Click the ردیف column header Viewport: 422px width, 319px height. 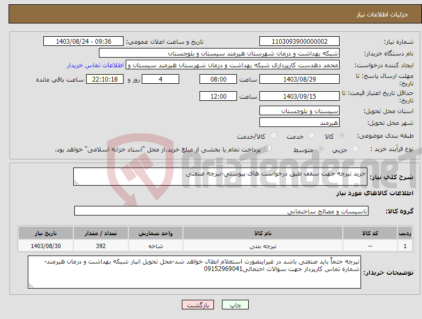point(405,233)
